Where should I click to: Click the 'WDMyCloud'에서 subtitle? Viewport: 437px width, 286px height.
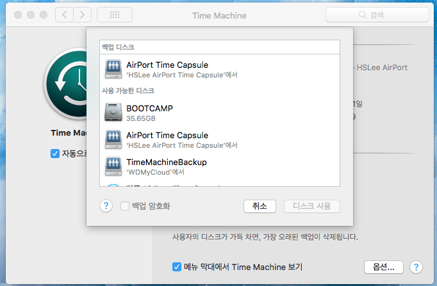click(155, 172)
